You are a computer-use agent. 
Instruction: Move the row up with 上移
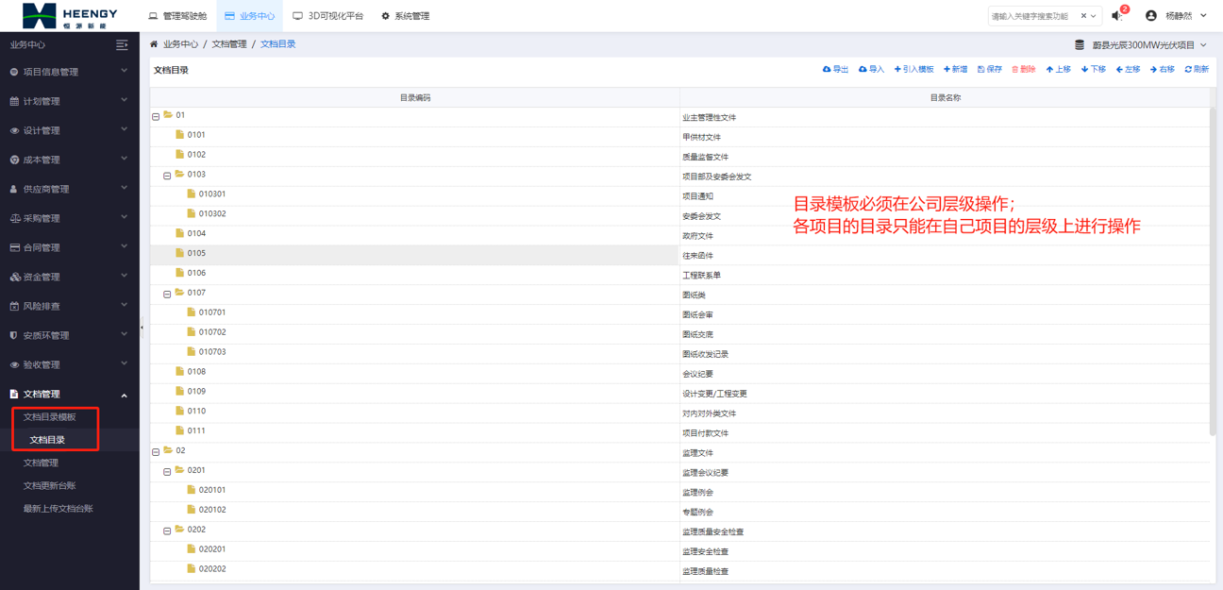1058,70
